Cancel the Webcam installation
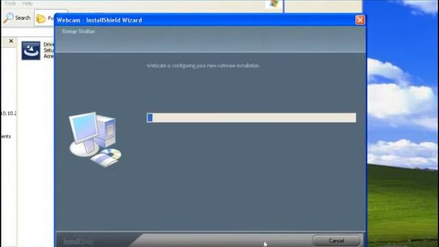This screenshot has height=247, width=439. tap(336, 241)
